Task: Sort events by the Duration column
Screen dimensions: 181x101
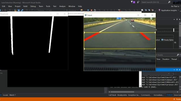Action: 166,59
